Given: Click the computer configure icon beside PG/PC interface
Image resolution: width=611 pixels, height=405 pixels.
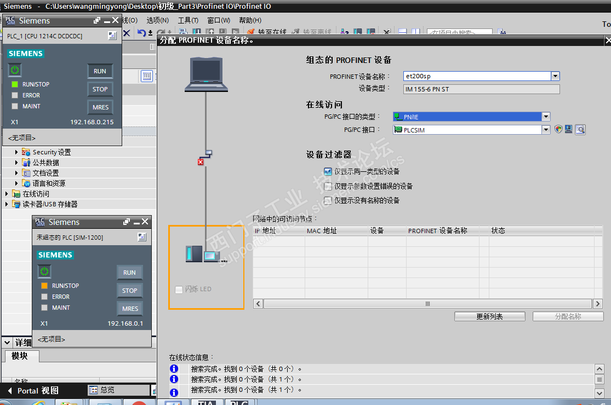Looking at the screenshot, I should click(568, 129).
